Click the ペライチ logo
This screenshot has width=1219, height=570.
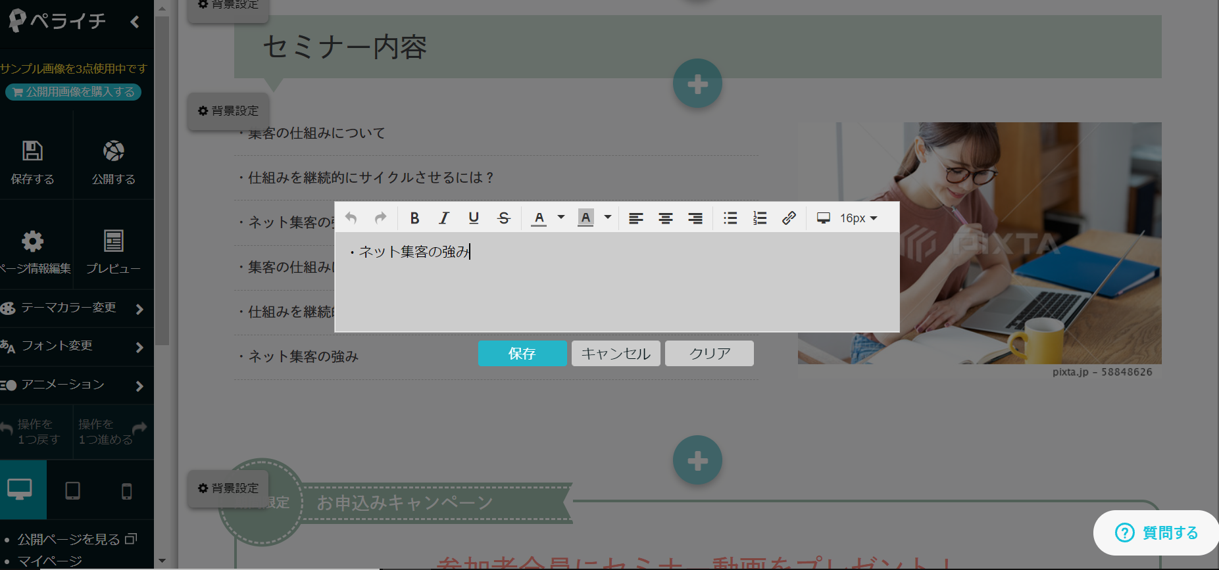tap(57, 21)
